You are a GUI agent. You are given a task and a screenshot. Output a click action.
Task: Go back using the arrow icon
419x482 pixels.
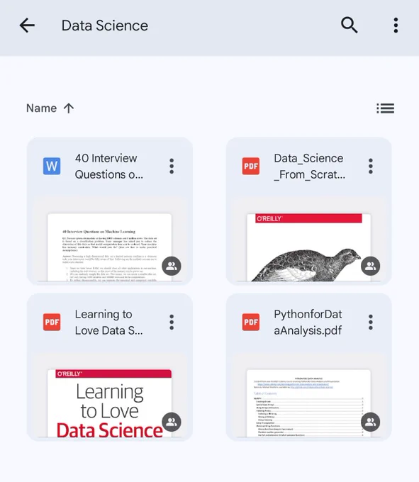[x=27, y=26]
